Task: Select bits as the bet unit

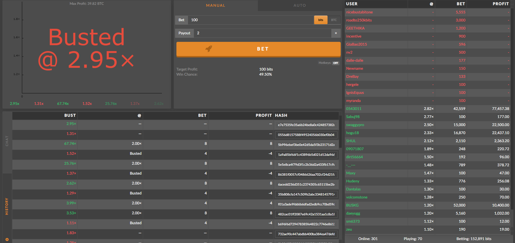Action: (x=321, y=20)
